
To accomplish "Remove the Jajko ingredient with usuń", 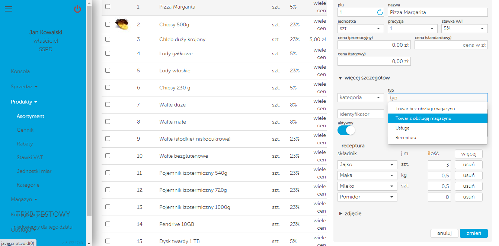I will tap(468, 165).
